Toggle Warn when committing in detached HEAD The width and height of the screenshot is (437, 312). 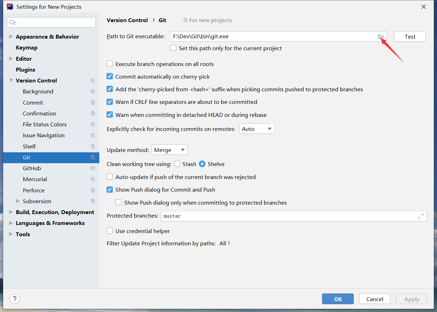pos(110,115)
